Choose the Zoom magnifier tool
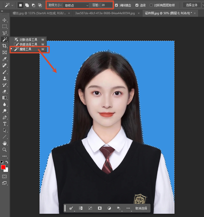Viewport: 204px width, 217px height. coord(4,150)
